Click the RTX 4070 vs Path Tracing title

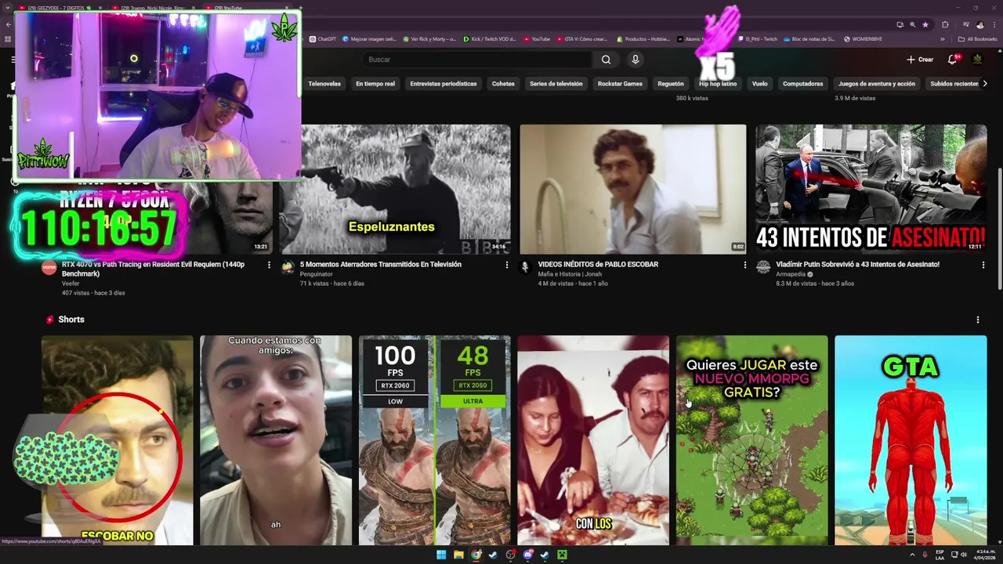coord(153,269)
